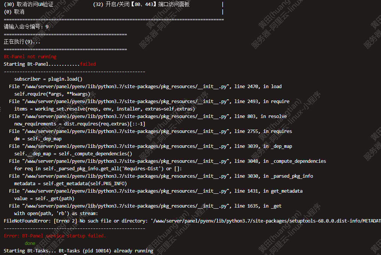This screenshot has width=381, height=255.
Task: Click the red 'Error: BT-Panel service startup failed.' line
Action: pos(55,236)
